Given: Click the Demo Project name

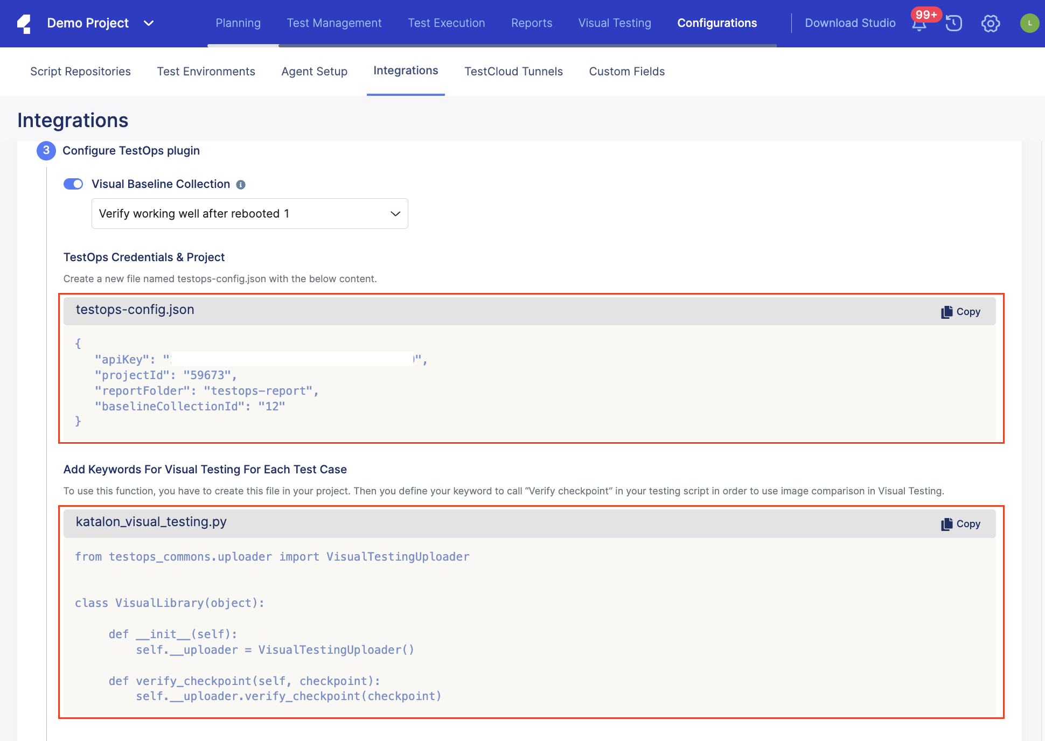Looking at the screenshot, I should pyautogui.click(x=88, y=23).
